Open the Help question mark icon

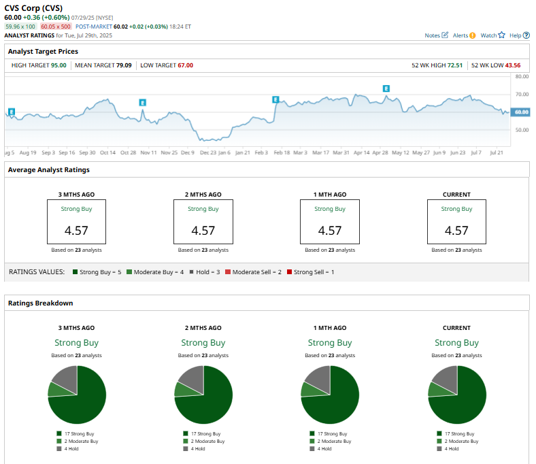point(526,35)
